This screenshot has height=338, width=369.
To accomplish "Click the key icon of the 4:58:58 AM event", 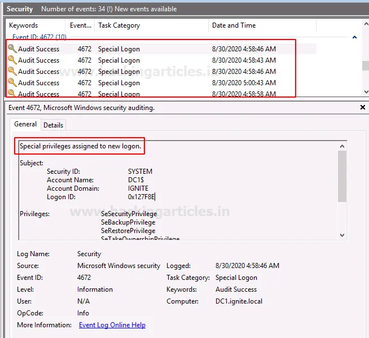I will pyautogui.click(x=12, y=94).
